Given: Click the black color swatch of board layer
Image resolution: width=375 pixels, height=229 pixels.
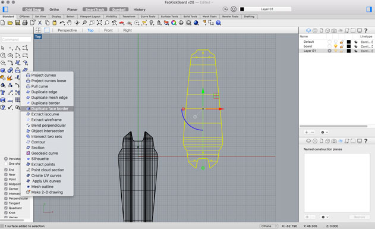Looking at the screenshot, I should click(x=349, y=46).
